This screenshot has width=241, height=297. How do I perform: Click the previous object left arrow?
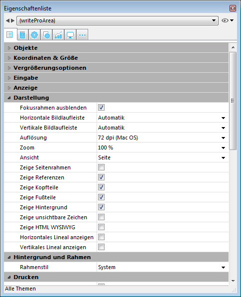pyautogui.click(x=7, y=20)
